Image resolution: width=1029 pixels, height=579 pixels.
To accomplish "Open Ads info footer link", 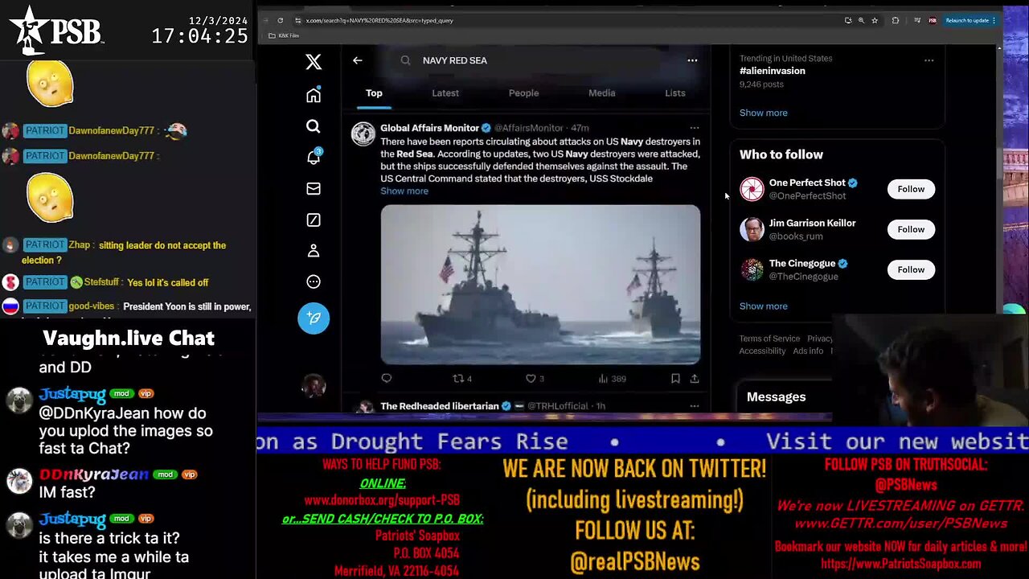I will 808,351.
